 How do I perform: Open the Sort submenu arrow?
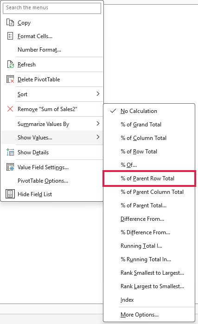tap(98, 94)
